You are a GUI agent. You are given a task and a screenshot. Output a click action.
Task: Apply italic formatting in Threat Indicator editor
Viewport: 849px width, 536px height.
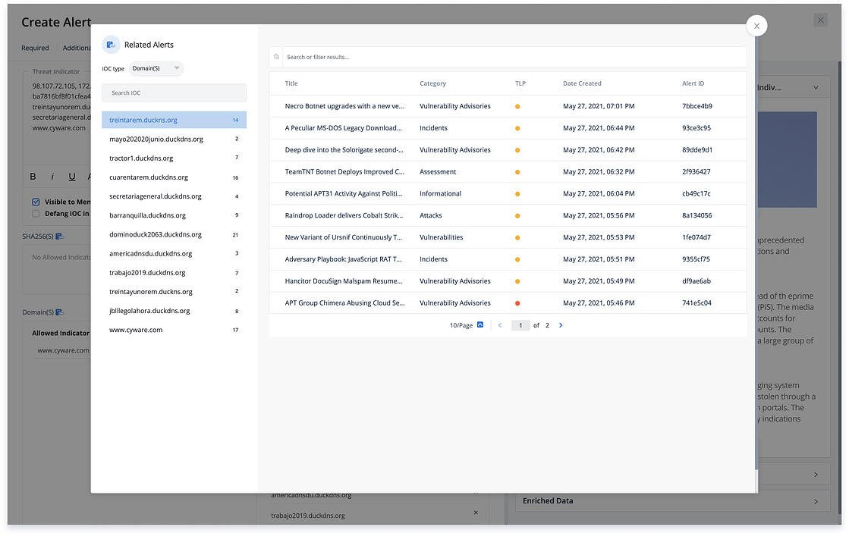click(x=52, y=177)
